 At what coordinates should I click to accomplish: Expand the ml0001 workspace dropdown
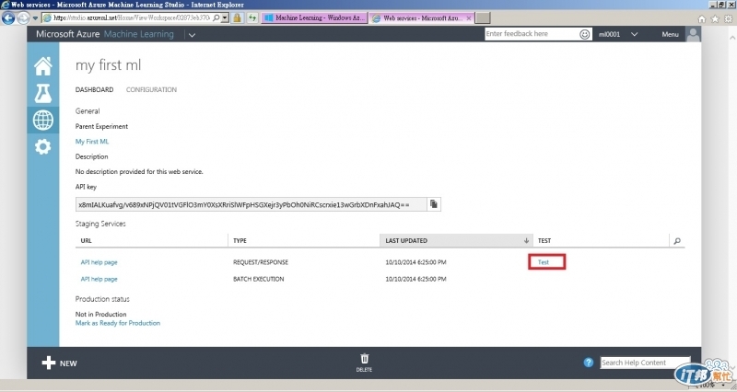pos(634,34)
